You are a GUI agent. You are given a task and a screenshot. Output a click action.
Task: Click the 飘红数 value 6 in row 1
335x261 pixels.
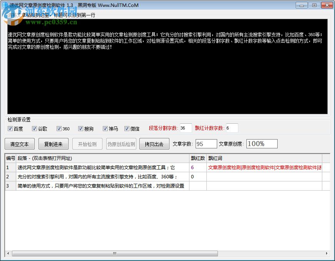click(198, 167)
